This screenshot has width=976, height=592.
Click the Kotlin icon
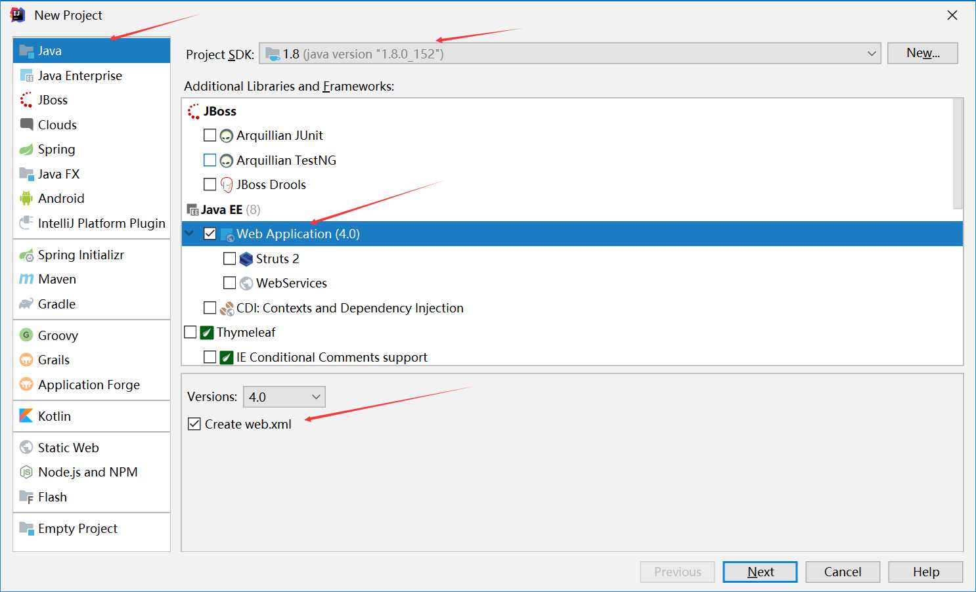[x=26, y=415]
